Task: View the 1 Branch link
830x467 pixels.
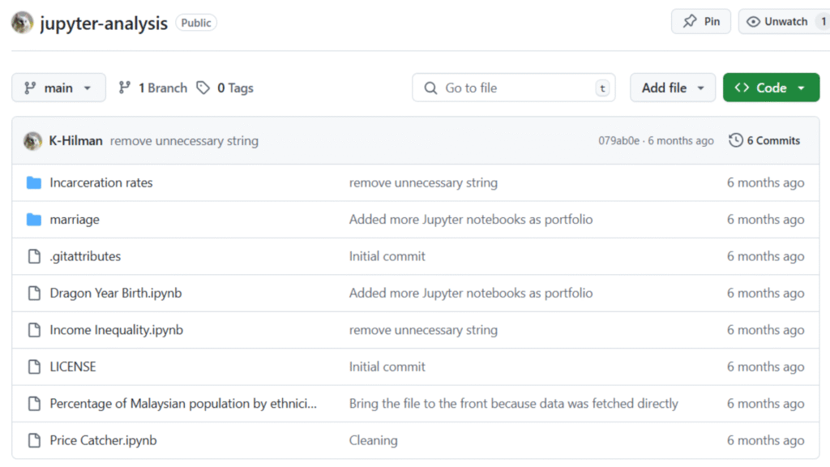Action: [153, 88]
